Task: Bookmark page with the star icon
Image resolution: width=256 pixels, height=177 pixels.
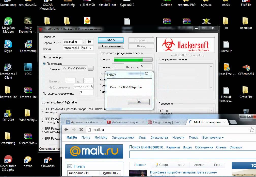Action: (252, 129)
